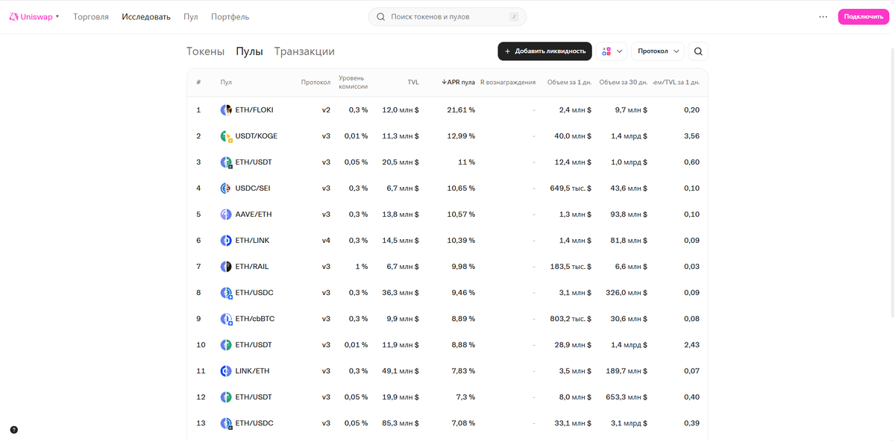
Task: Open the Протокол filter dropdown
Action: coord(658,51)
